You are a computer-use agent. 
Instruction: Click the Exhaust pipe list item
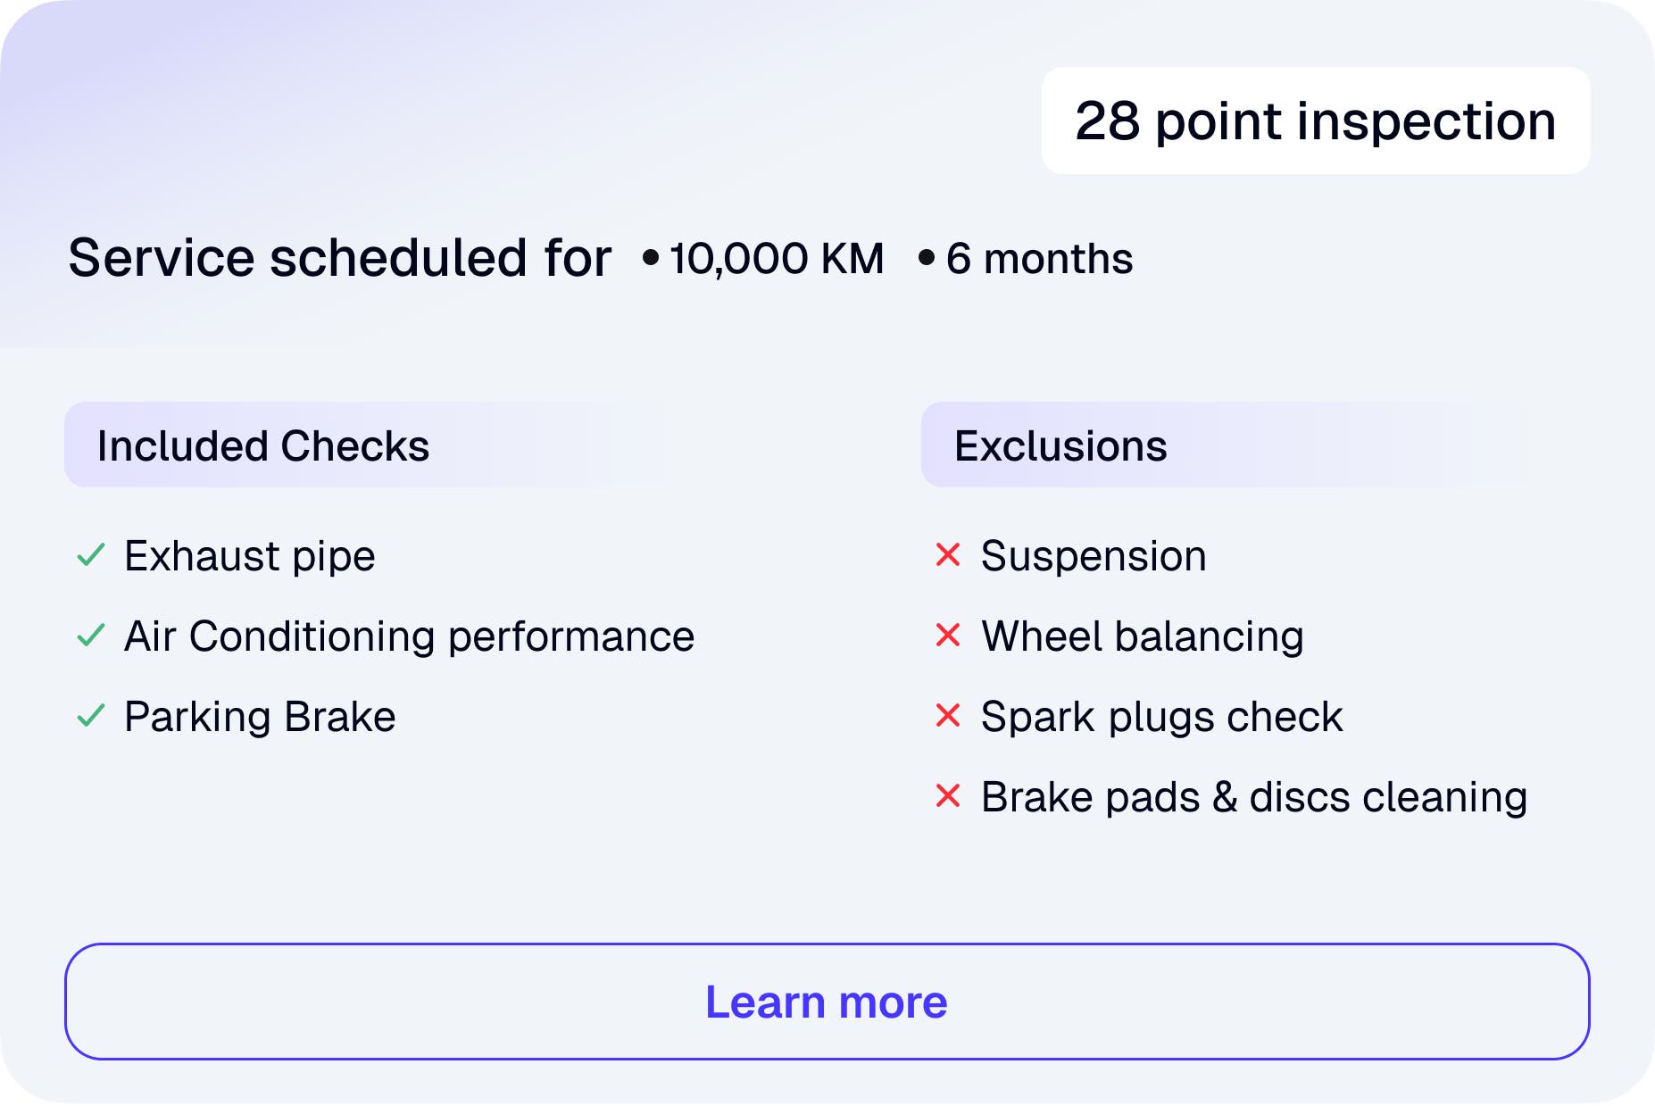coord(250,556)
